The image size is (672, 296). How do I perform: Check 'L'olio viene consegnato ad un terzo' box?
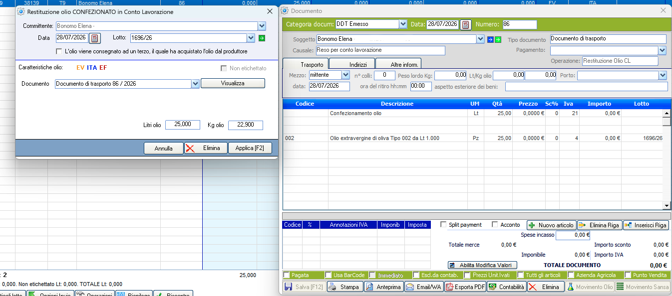point(59,51)
